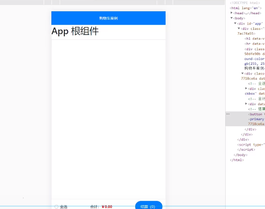This screenshot has height=209, width=265.
Task: Expand the head element node
Action: (232, 13)
